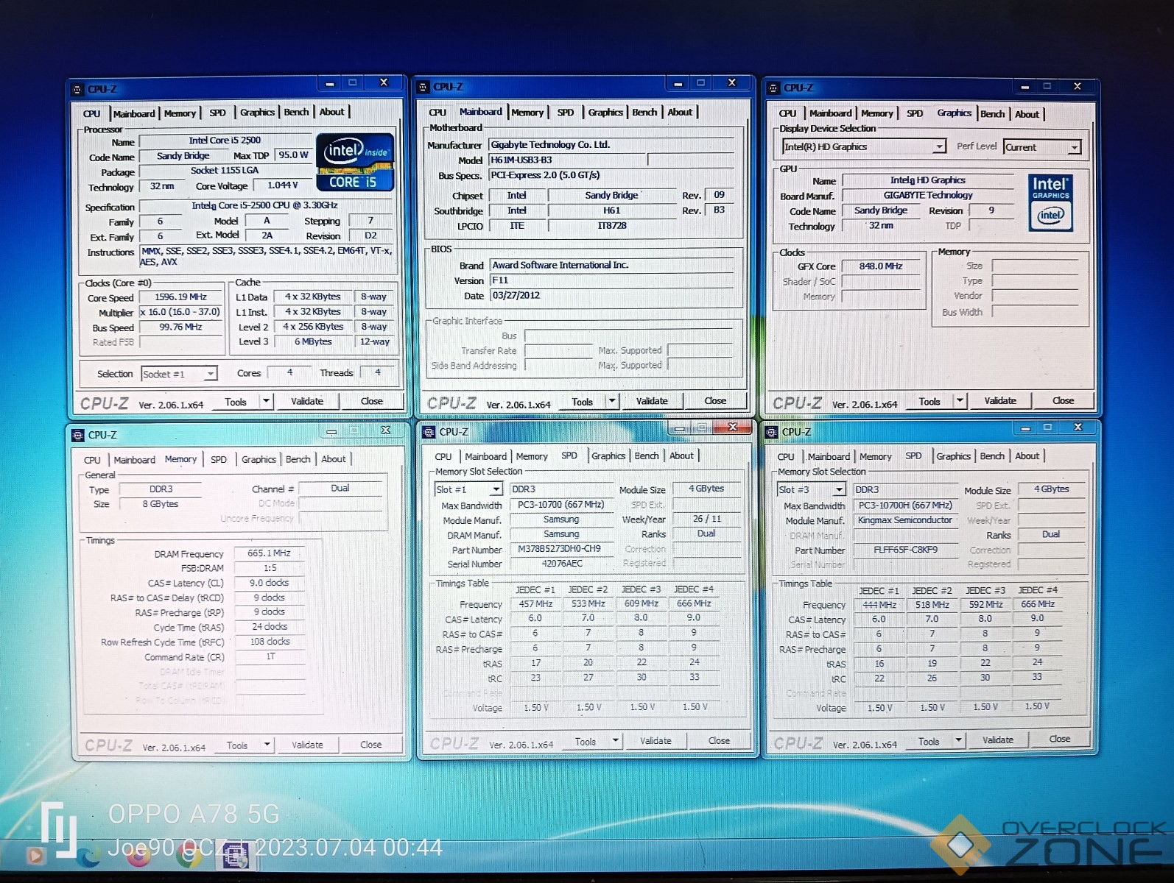Open Mainboard tab in the Slot #1 SPD window
This screenshot has height=883, width=1174.
click(485, 456)
